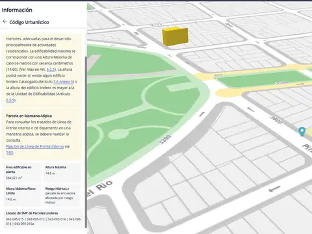
Task: Click the Información panel heading
Action: (17, 10)
